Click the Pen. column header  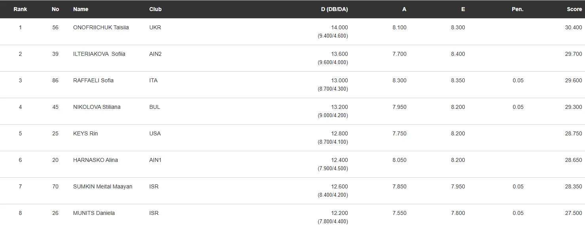pos(517,9)
